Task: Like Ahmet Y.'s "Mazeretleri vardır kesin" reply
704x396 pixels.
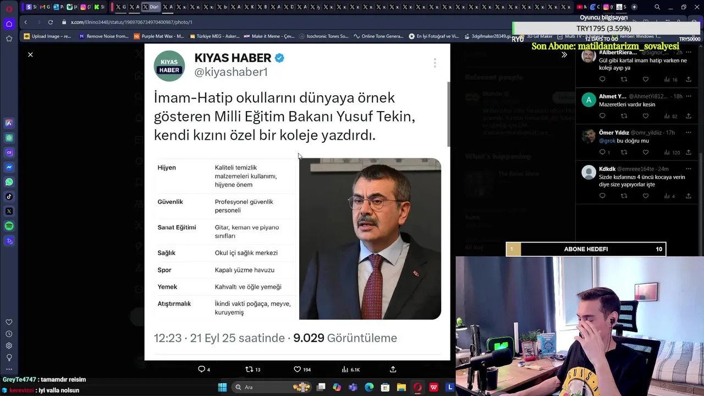Action: 646,116
